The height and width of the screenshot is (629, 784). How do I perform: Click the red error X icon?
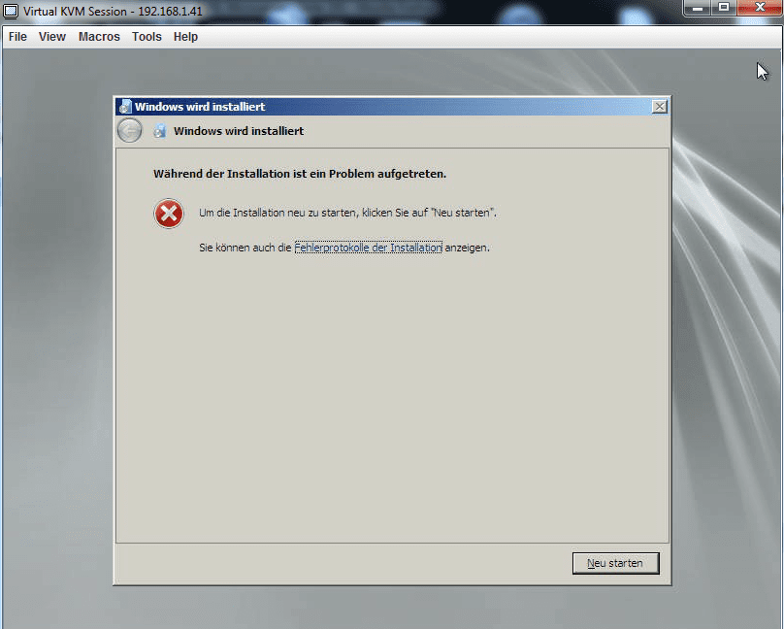(x=169, y=214)
